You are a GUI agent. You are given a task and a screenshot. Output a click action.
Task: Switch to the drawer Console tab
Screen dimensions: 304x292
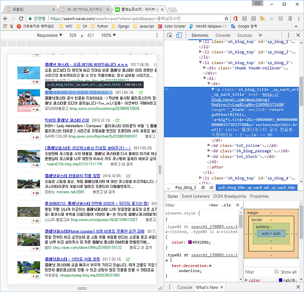pos(184,287)
